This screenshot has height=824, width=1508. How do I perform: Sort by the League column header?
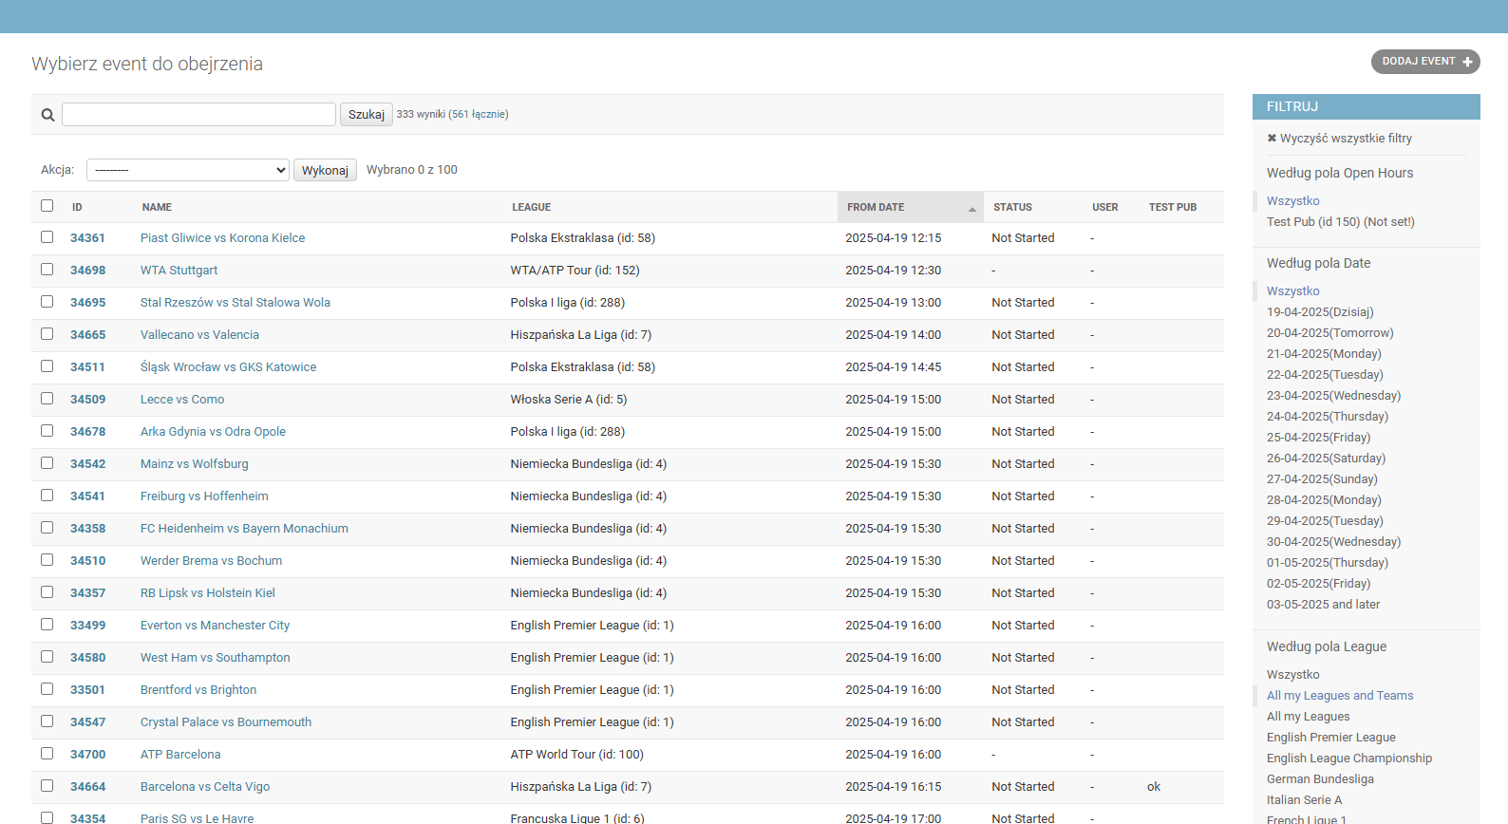point(531,207)
